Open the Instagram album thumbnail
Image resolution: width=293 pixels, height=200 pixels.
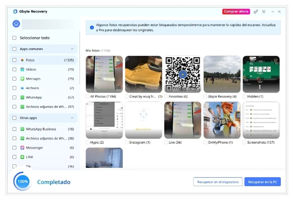(144, 120)
